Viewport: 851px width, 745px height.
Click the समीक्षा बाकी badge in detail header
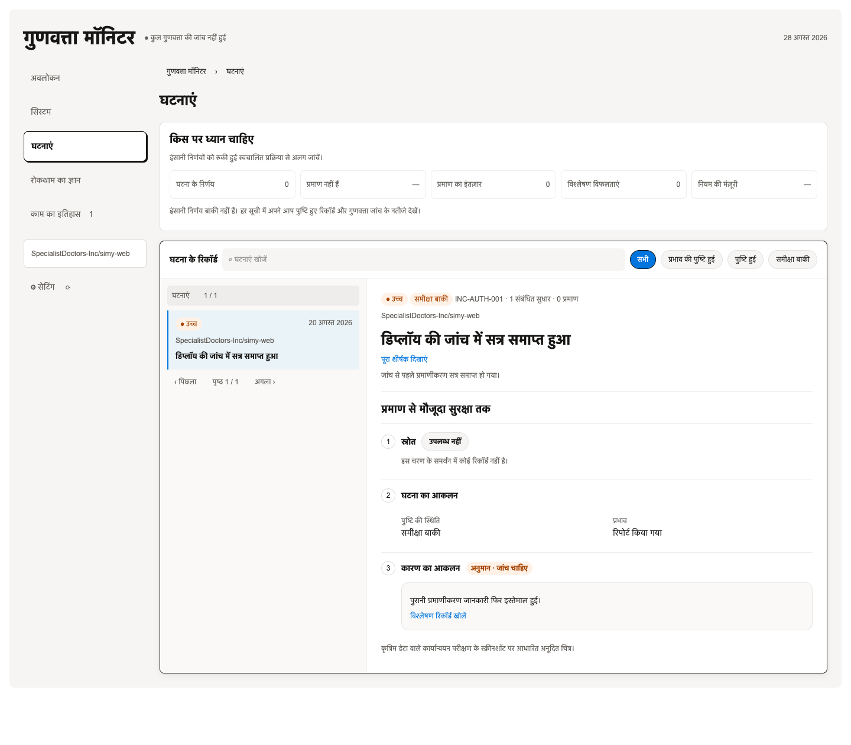(431, 299)
